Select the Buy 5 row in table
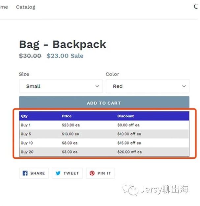Screen dimensions: 200x206 point(104,134)
